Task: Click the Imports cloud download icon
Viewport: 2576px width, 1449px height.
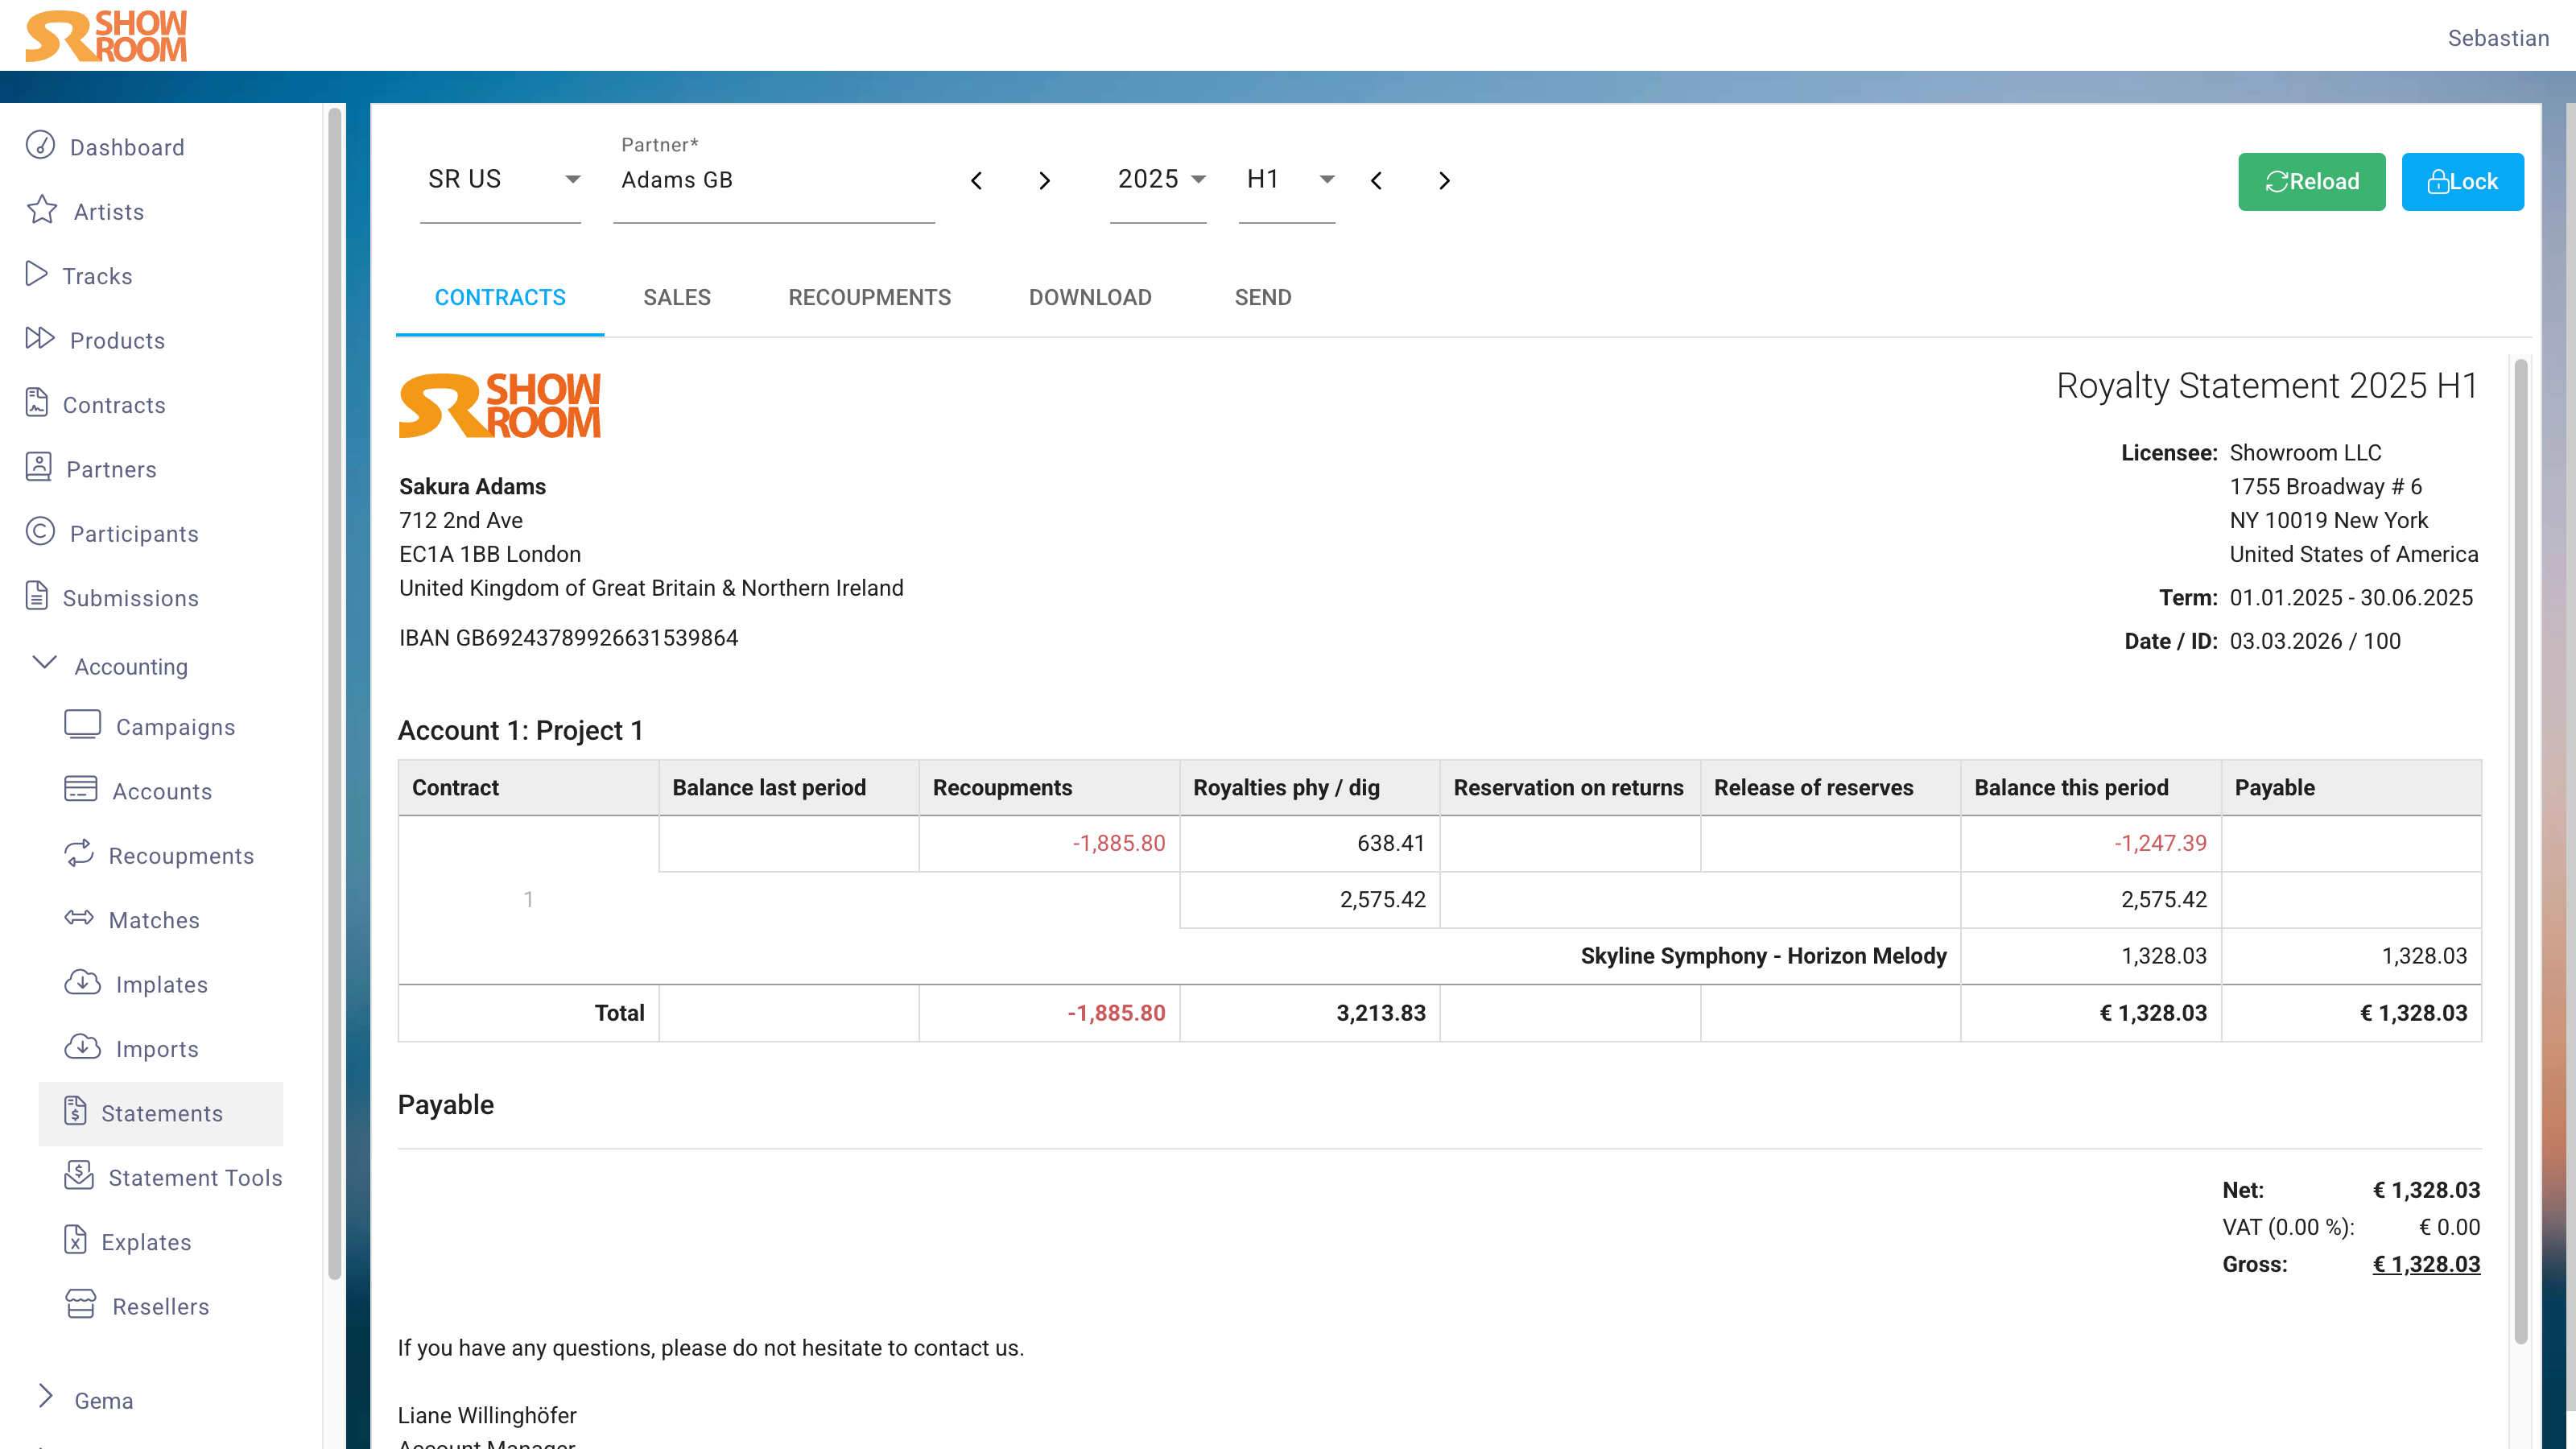Action: 82,1047
